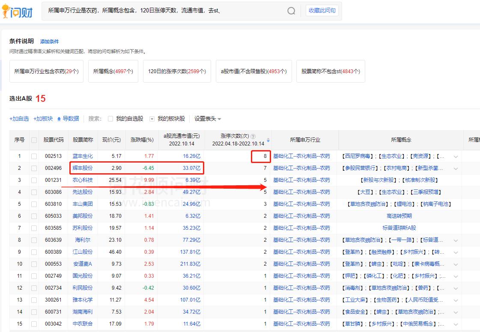Image resolution: width=480 pixels, height=332 pixels.
Task: Click 标普道琼斯A股 concept for 苏利股份
Action: tap(399, 228)
